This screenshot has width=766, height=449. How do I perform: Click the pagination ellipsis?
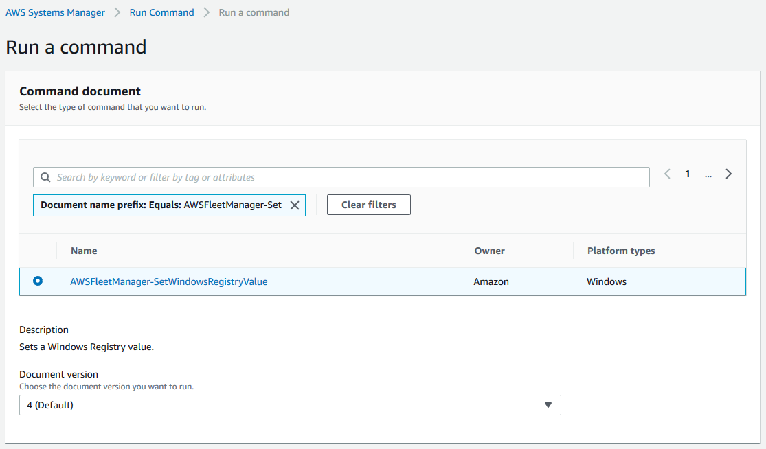[x=708, y=174]
